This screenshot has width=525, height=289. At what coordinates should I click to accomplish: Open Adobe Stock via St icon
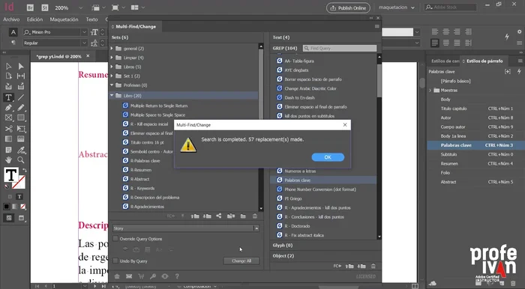click(44, 7)
